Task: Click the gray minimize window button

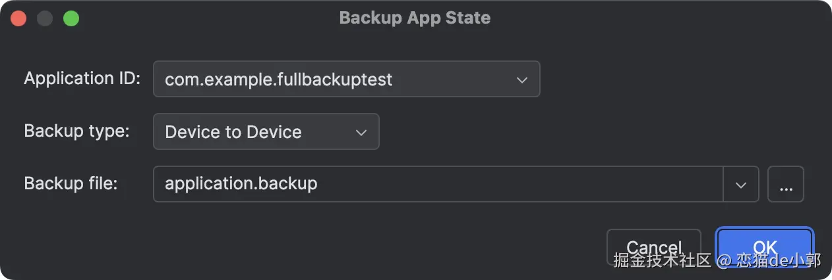Action: click(x=45, y=18)
